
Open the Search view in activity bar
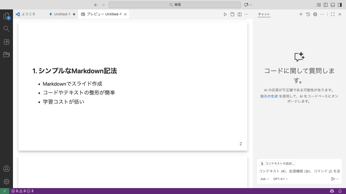(6, 29)
